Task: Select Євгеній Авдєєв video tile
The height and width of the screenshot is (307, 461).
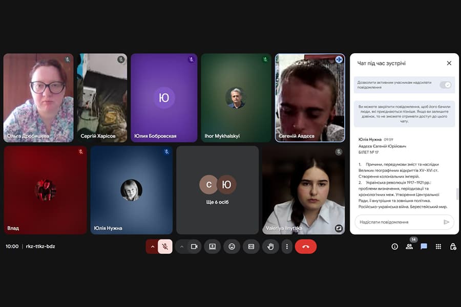Action: [x=310, y=98]
